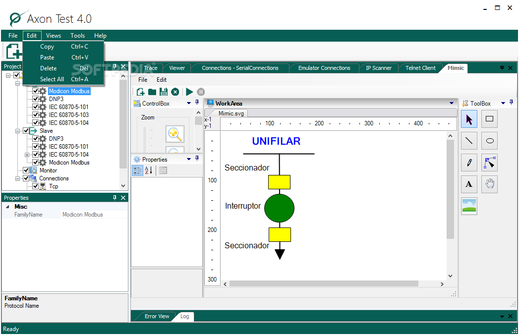
Task: Click the green circle Interruptor symbol
Action: coord(280,208)
